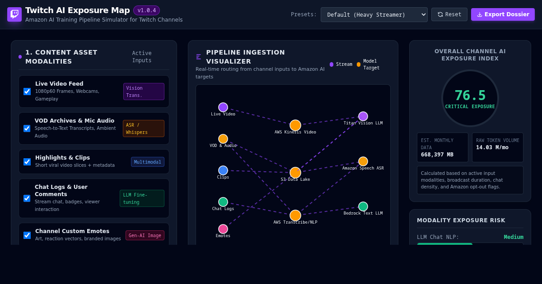Click the v1.0.4 version badge

click(146, 10)
